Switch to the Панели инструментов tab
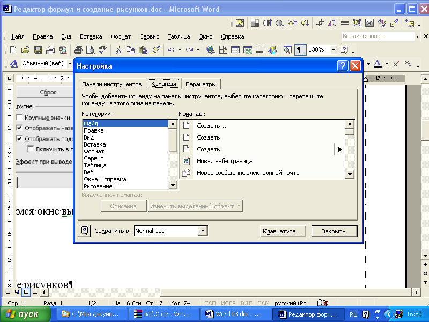 tap(112, 84)
